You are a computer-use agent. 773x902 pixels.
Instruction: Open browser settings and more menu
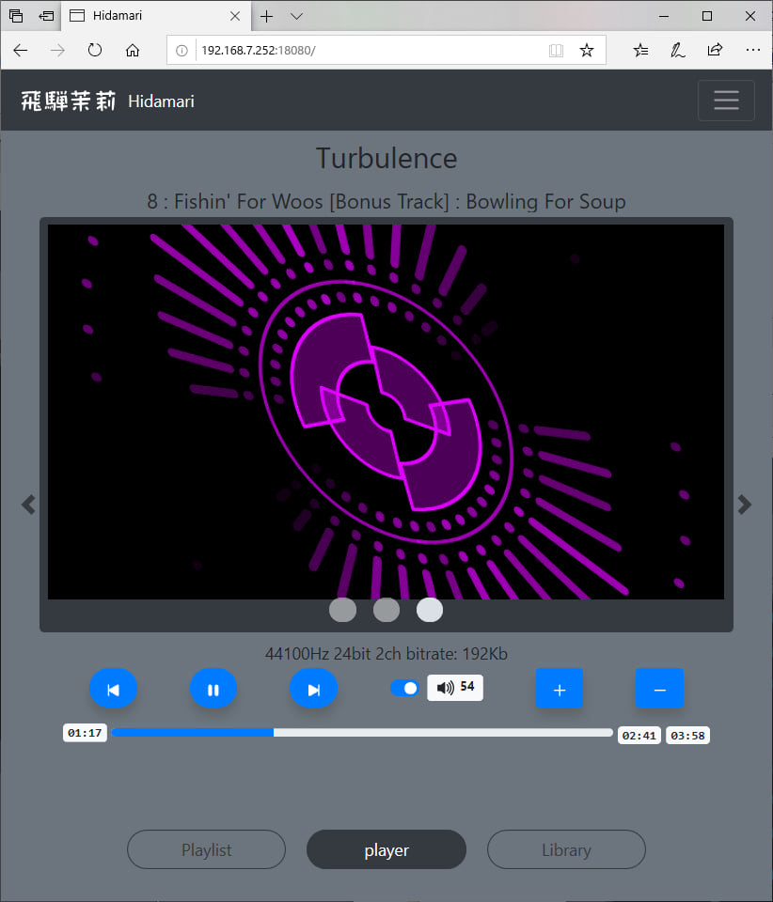tap(753, 51)
